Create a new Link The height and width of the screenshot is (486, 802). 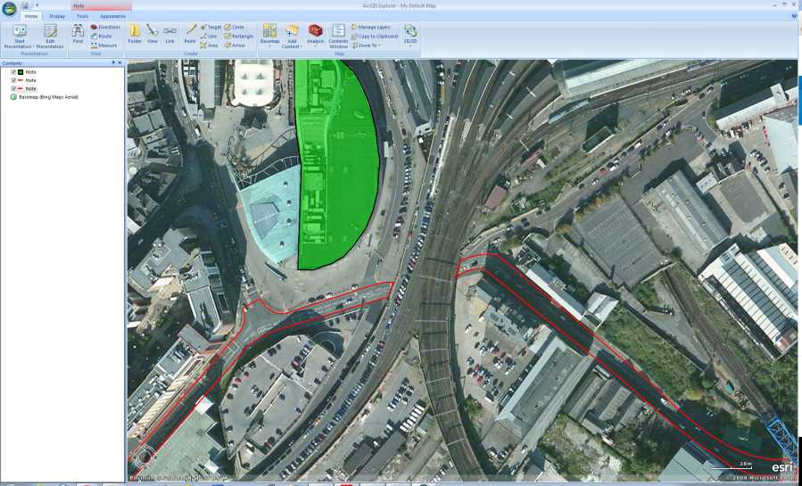[169, 34]
